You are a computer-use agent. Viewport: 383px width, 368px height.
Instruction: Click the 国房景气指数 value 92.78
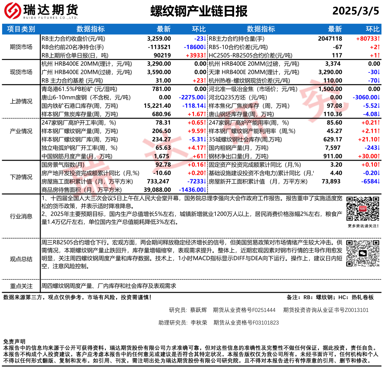coord(163,165)
